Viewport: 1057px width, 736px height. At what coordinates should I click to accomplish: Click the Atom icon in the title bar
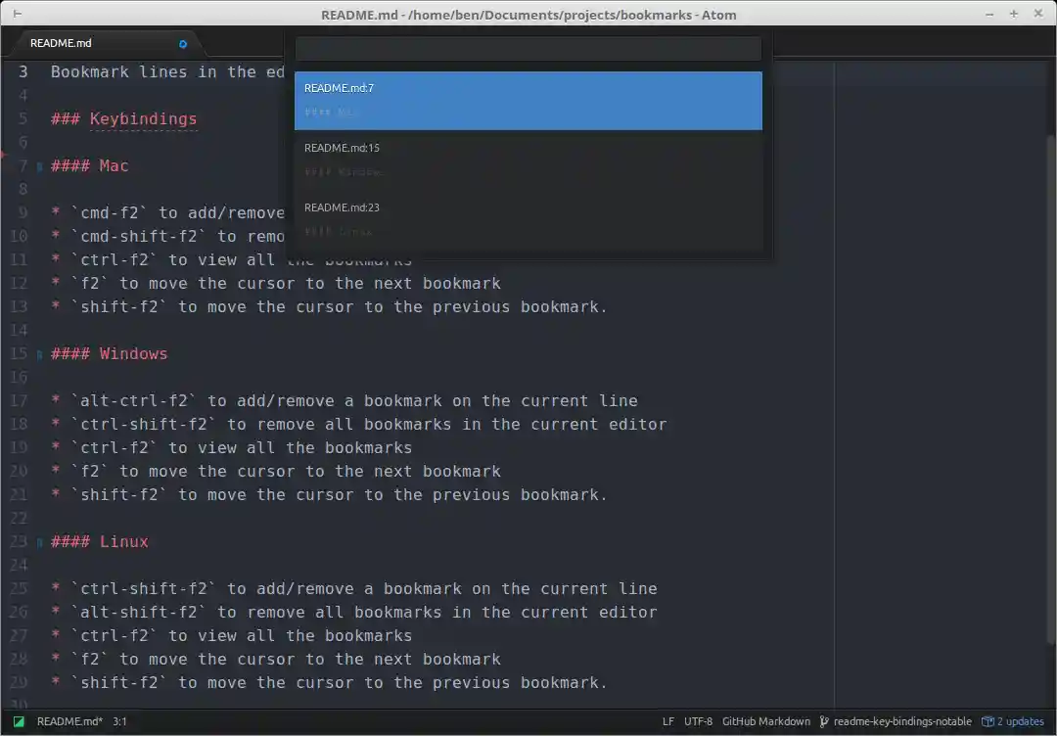(x=16, y=14)
